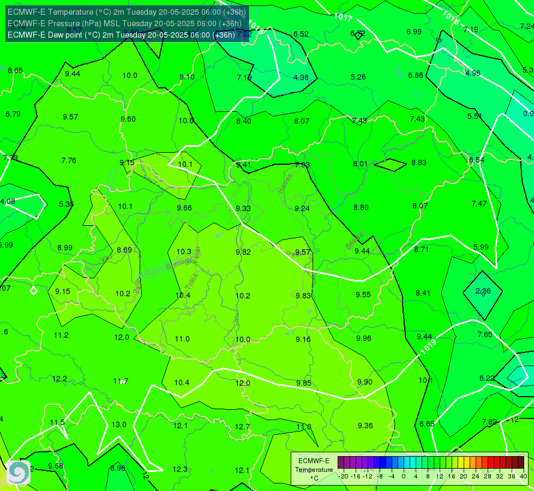Click the 1017 isobar label
534x491 pixels.
(343, 17)
